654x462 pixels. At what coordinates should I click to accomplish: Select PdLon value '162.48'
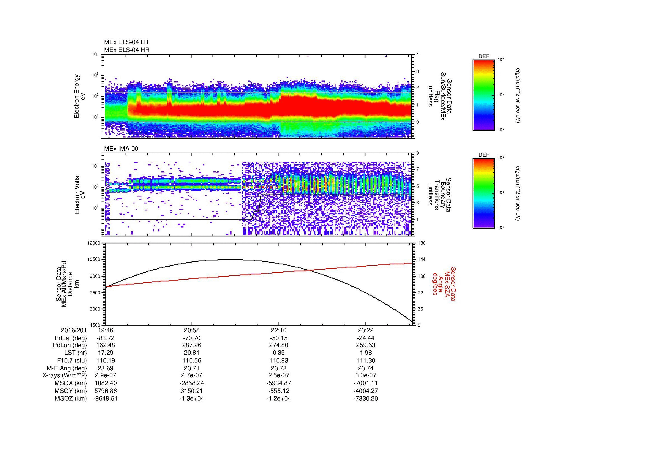(105, 345)
